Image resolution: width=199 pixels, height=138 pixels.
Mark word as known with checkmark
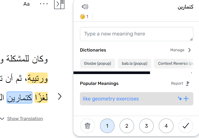pos(186,126)
